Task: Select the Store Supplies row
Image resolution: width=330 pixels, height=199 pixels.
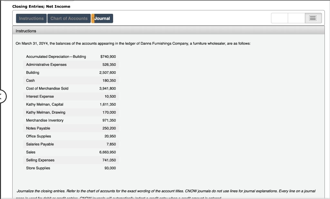Action: click(71, 168)
